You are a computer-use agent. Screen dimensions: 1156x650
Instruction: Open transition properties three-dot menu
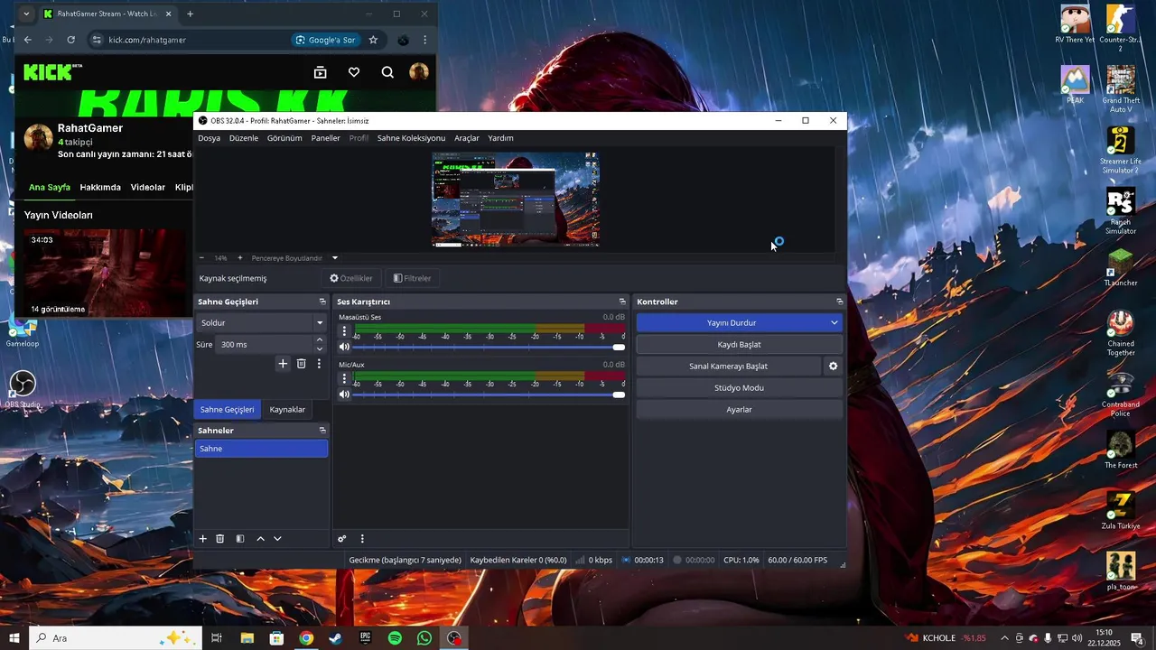[x=319, y=364]
